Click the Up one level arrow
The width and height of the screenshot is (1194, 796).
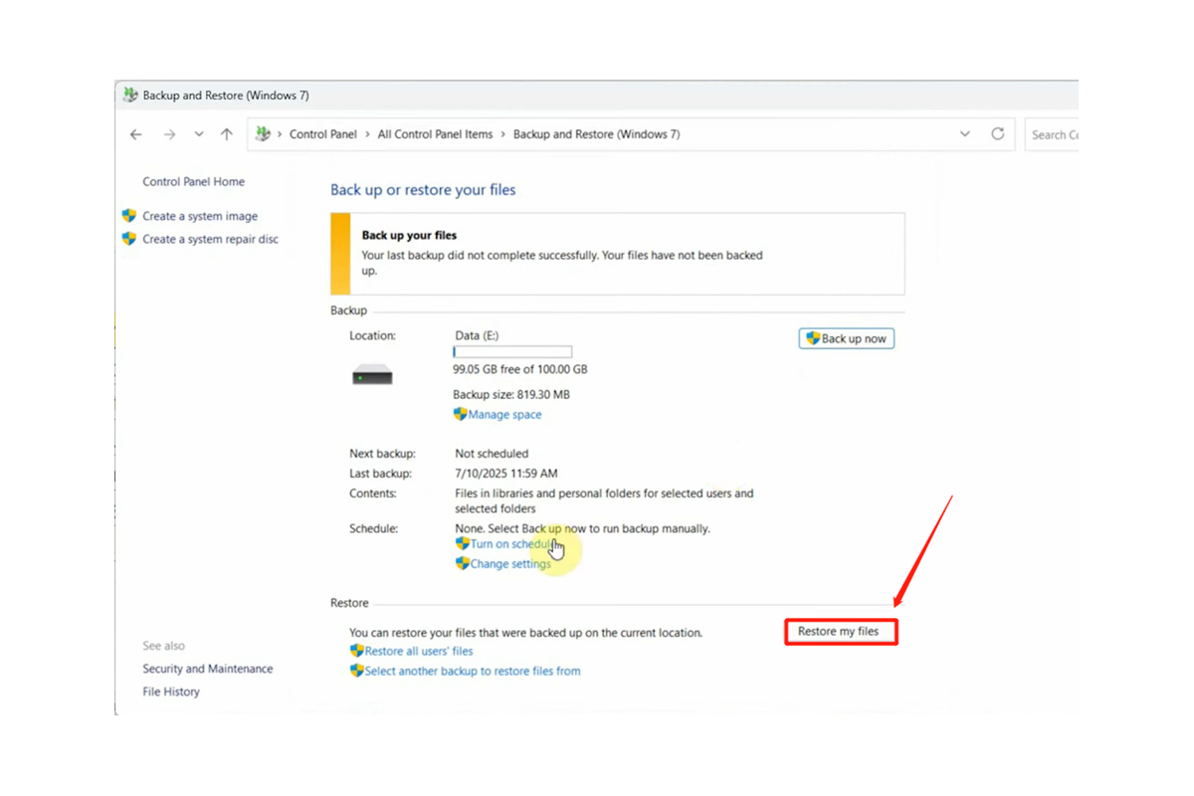227,134
